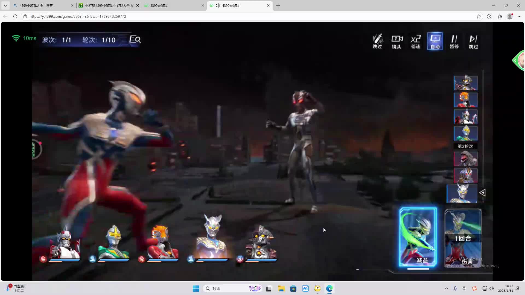Mute the audio in the playing tab

[218, 5]
